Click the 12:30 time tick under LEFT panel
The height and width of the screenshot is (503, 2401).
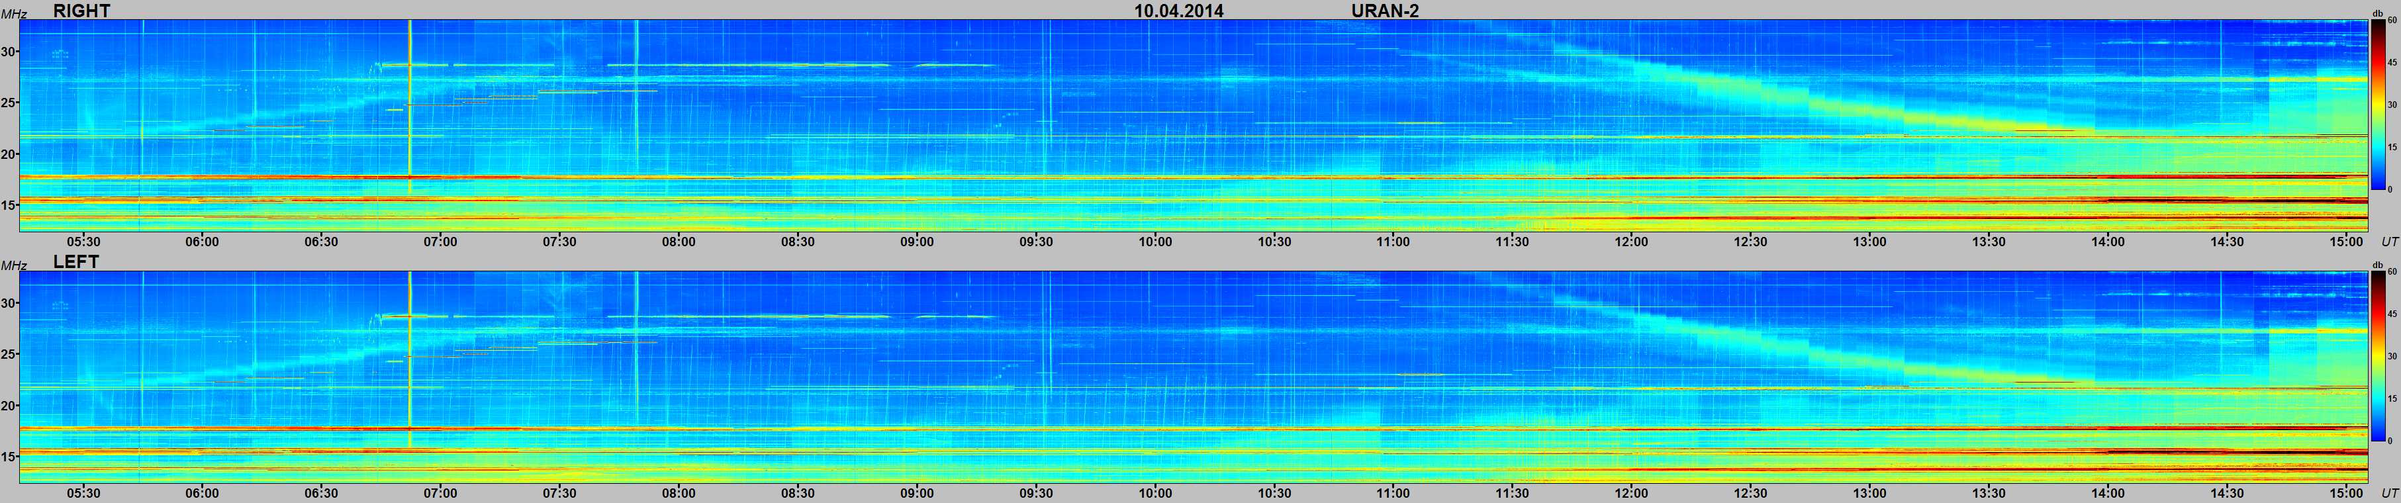[1752, 493]
